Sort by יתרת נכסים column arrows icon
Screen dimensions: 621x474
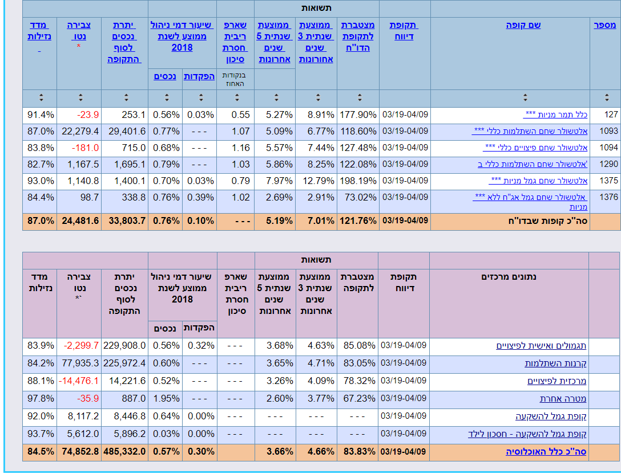click(126, 97)
